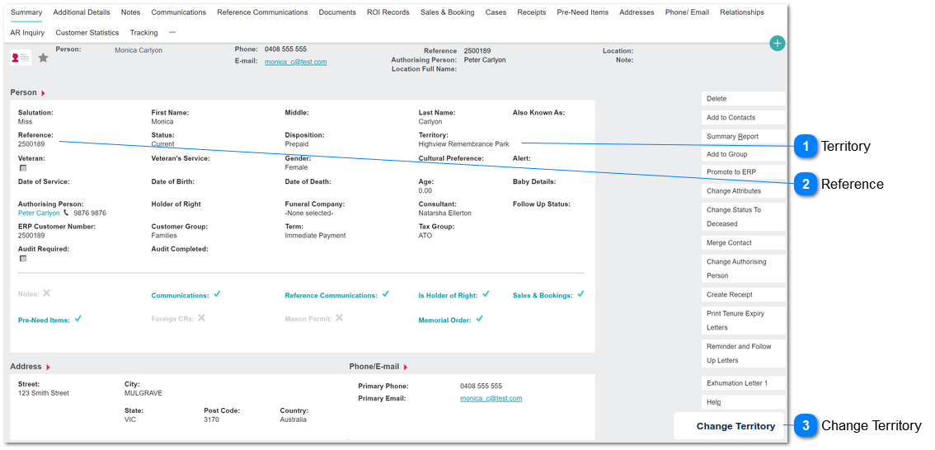Open the Peter Carlyon authorising person link

(x=39, y=213)
